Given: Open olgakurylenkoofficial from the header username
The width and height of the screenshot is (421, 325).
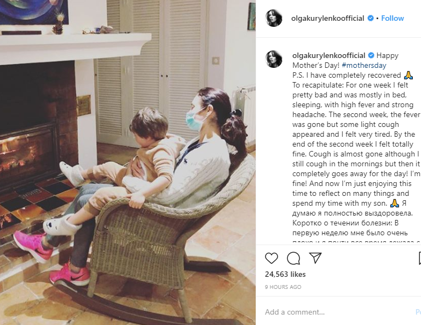Looking at the screenshot, I should [x=327, y=18].
